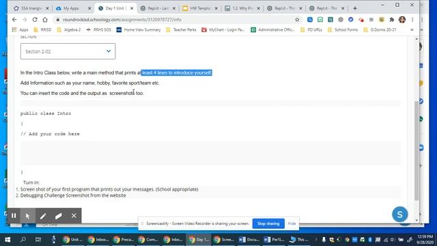Image resolution: width=437 pixels, height=246 pixels.
Task: Switch to the HW Template tab
Action: (x=200, y=8)
